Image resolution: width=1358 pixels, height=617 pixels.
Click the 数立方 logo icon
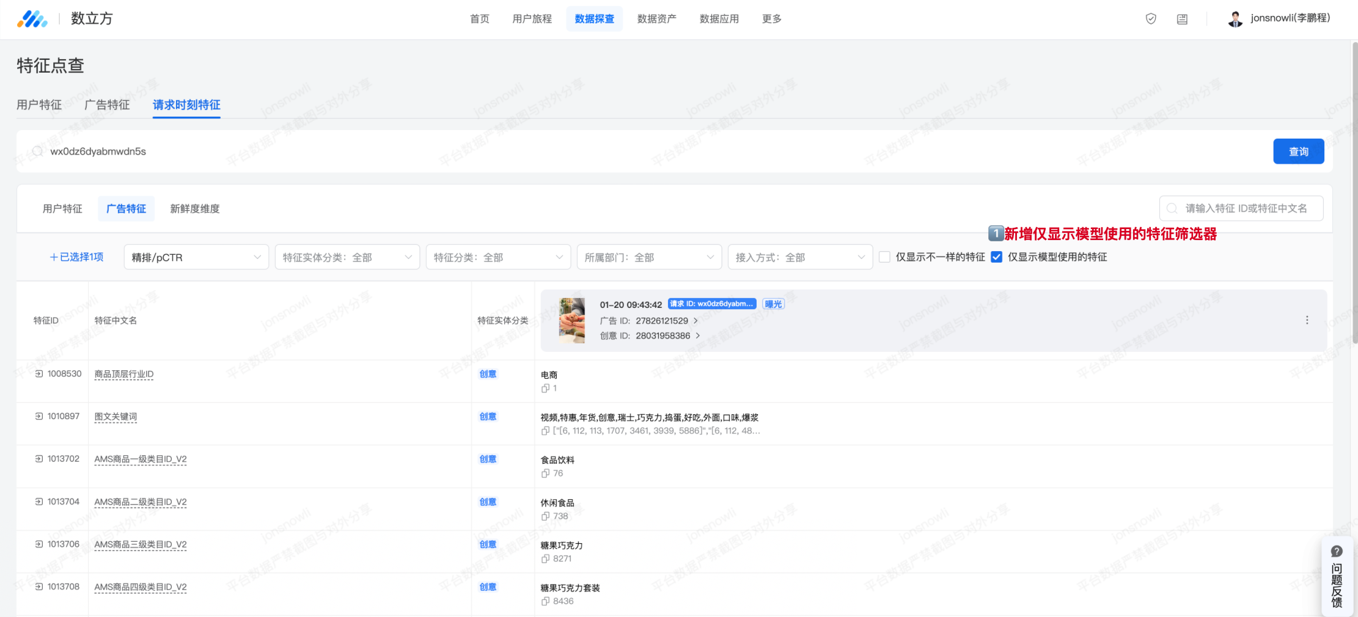point(32,19)
